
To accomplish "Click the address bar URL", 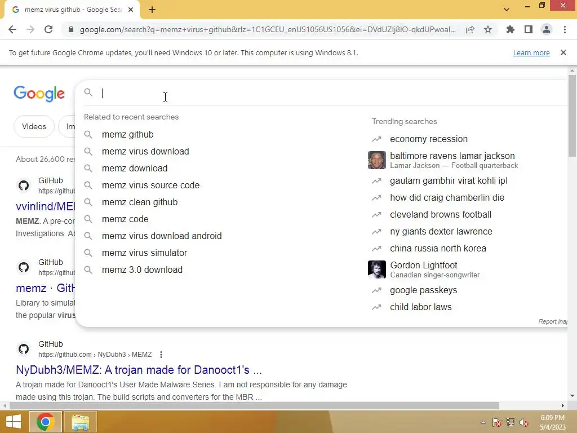I will 268,29.
